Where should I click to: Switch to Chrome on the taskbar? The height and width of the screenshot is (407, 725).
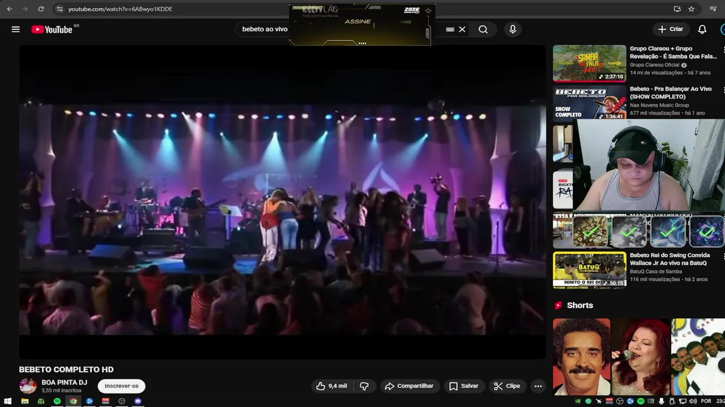(x=73, y=401)
